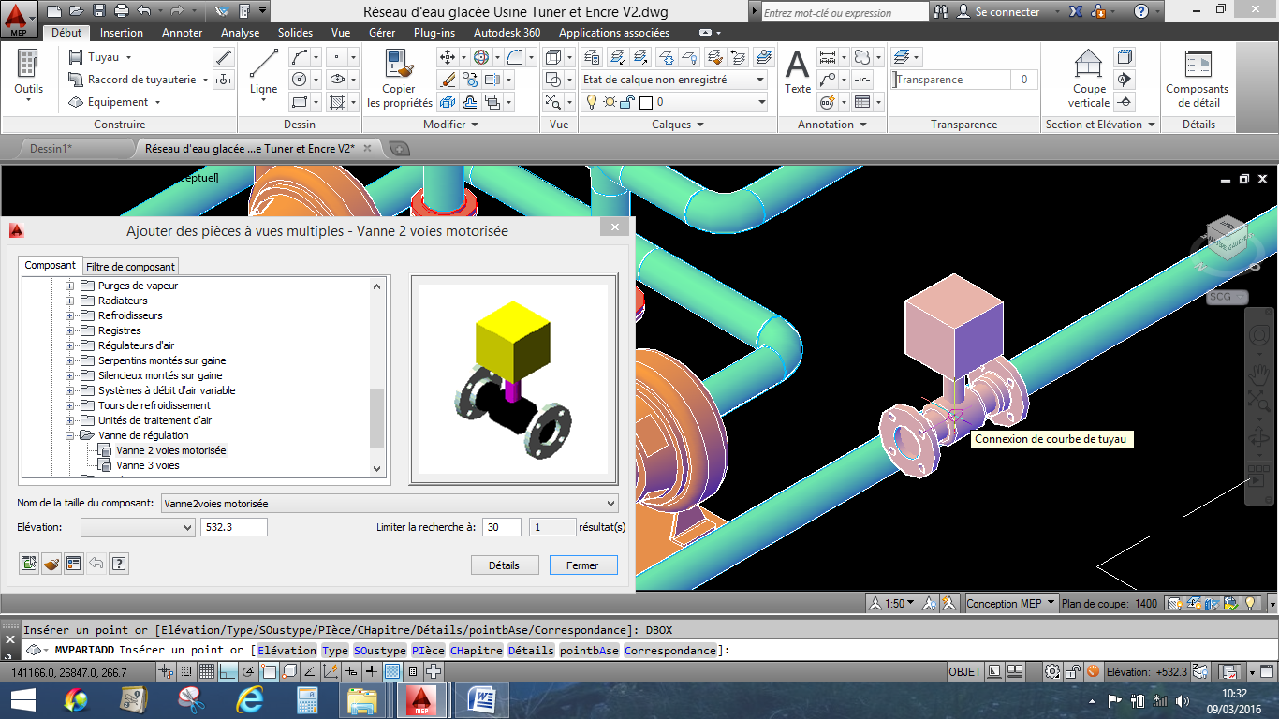Toggle the layer lightbulb on/off icon
1279x719 pixels.
(x=592, y=102)
